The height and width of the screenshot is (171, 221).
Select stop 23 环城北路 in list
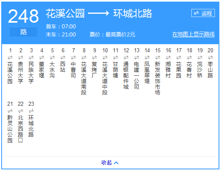[31, 126]
